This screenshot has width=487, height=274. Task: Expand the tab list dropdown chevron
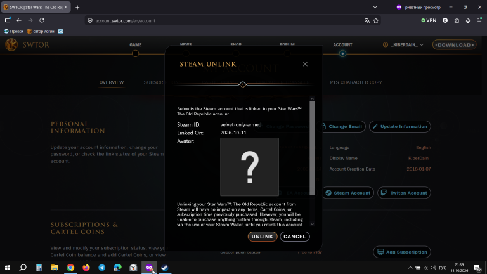click(x=375, y=7)
